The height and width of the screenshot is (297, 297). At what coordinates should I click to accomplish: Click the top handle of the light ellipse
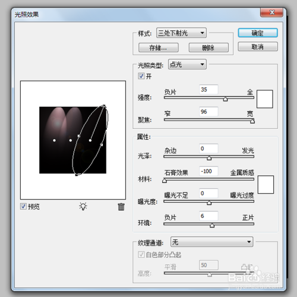pyautogui.click(x=104, y=106)
